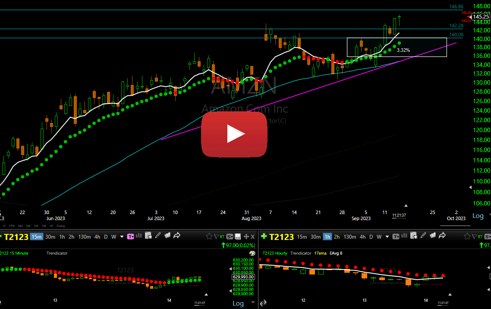Switch left lower panel to Weekly (W)
This screenshot has width=491, height=309.
click(x=113, y=236)
